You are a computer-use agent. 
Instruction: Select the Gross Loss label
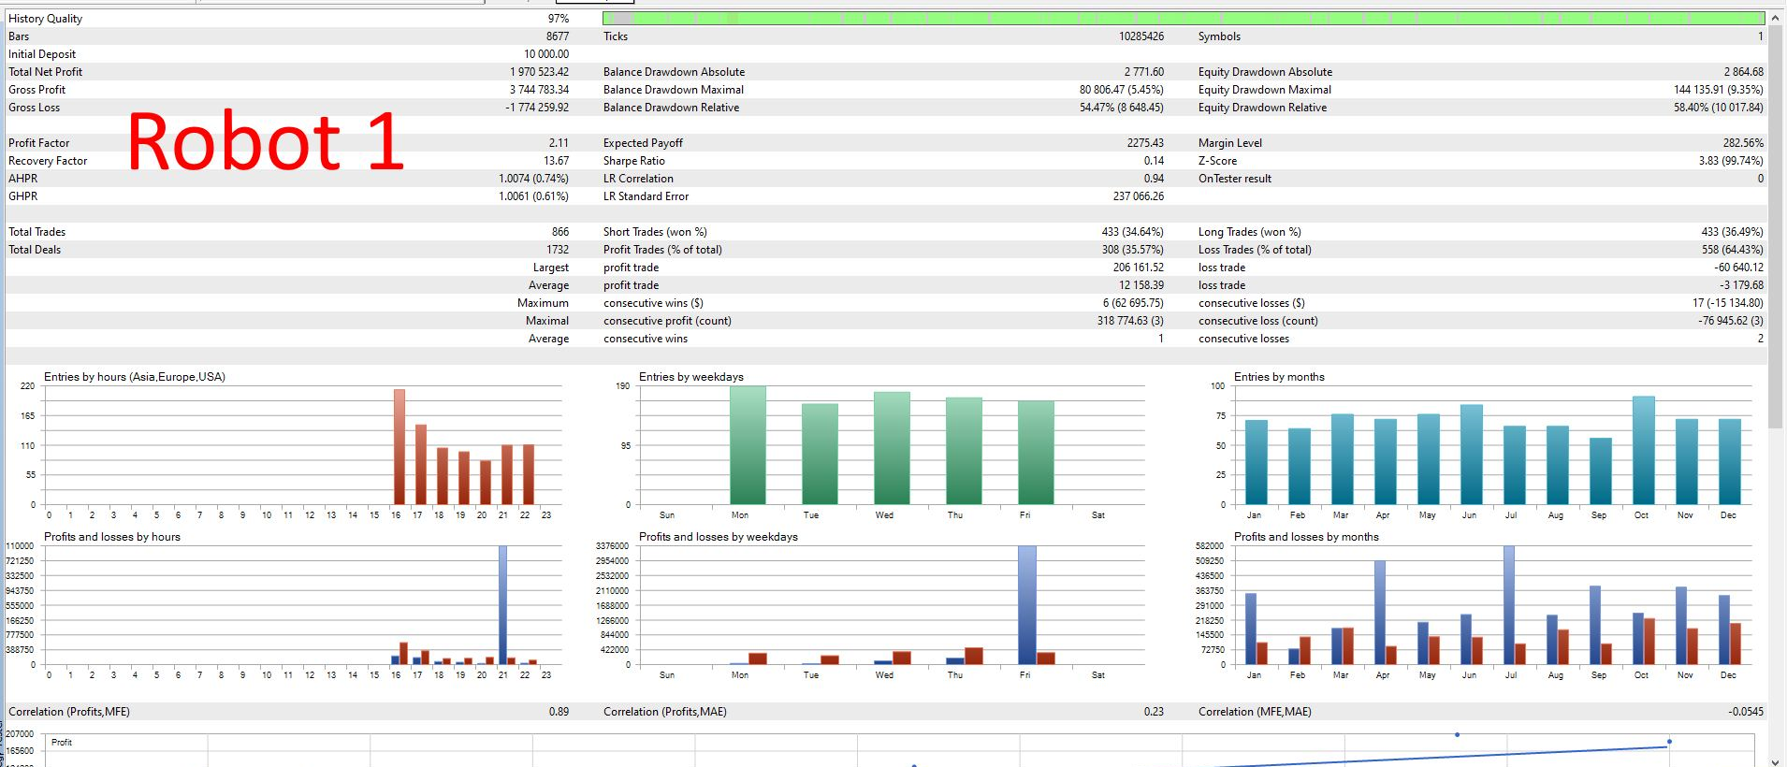click(34, 108)
